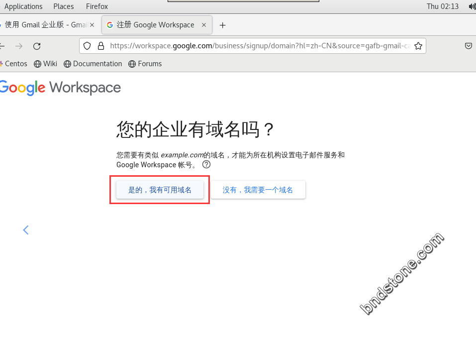This screenshot has width=476, height=343.
Task: Close the Gmail 企业版 tab
Action: pyautogui.click(x=92, y=25)
